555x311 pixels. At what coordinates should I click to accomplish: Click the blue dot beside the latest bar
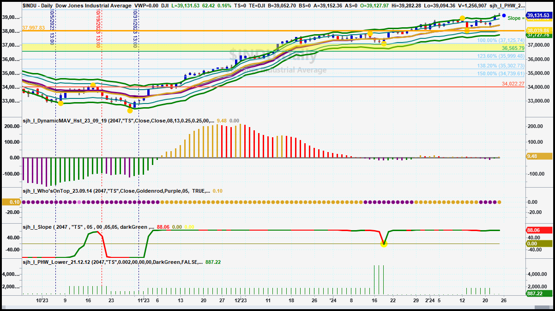503,16
